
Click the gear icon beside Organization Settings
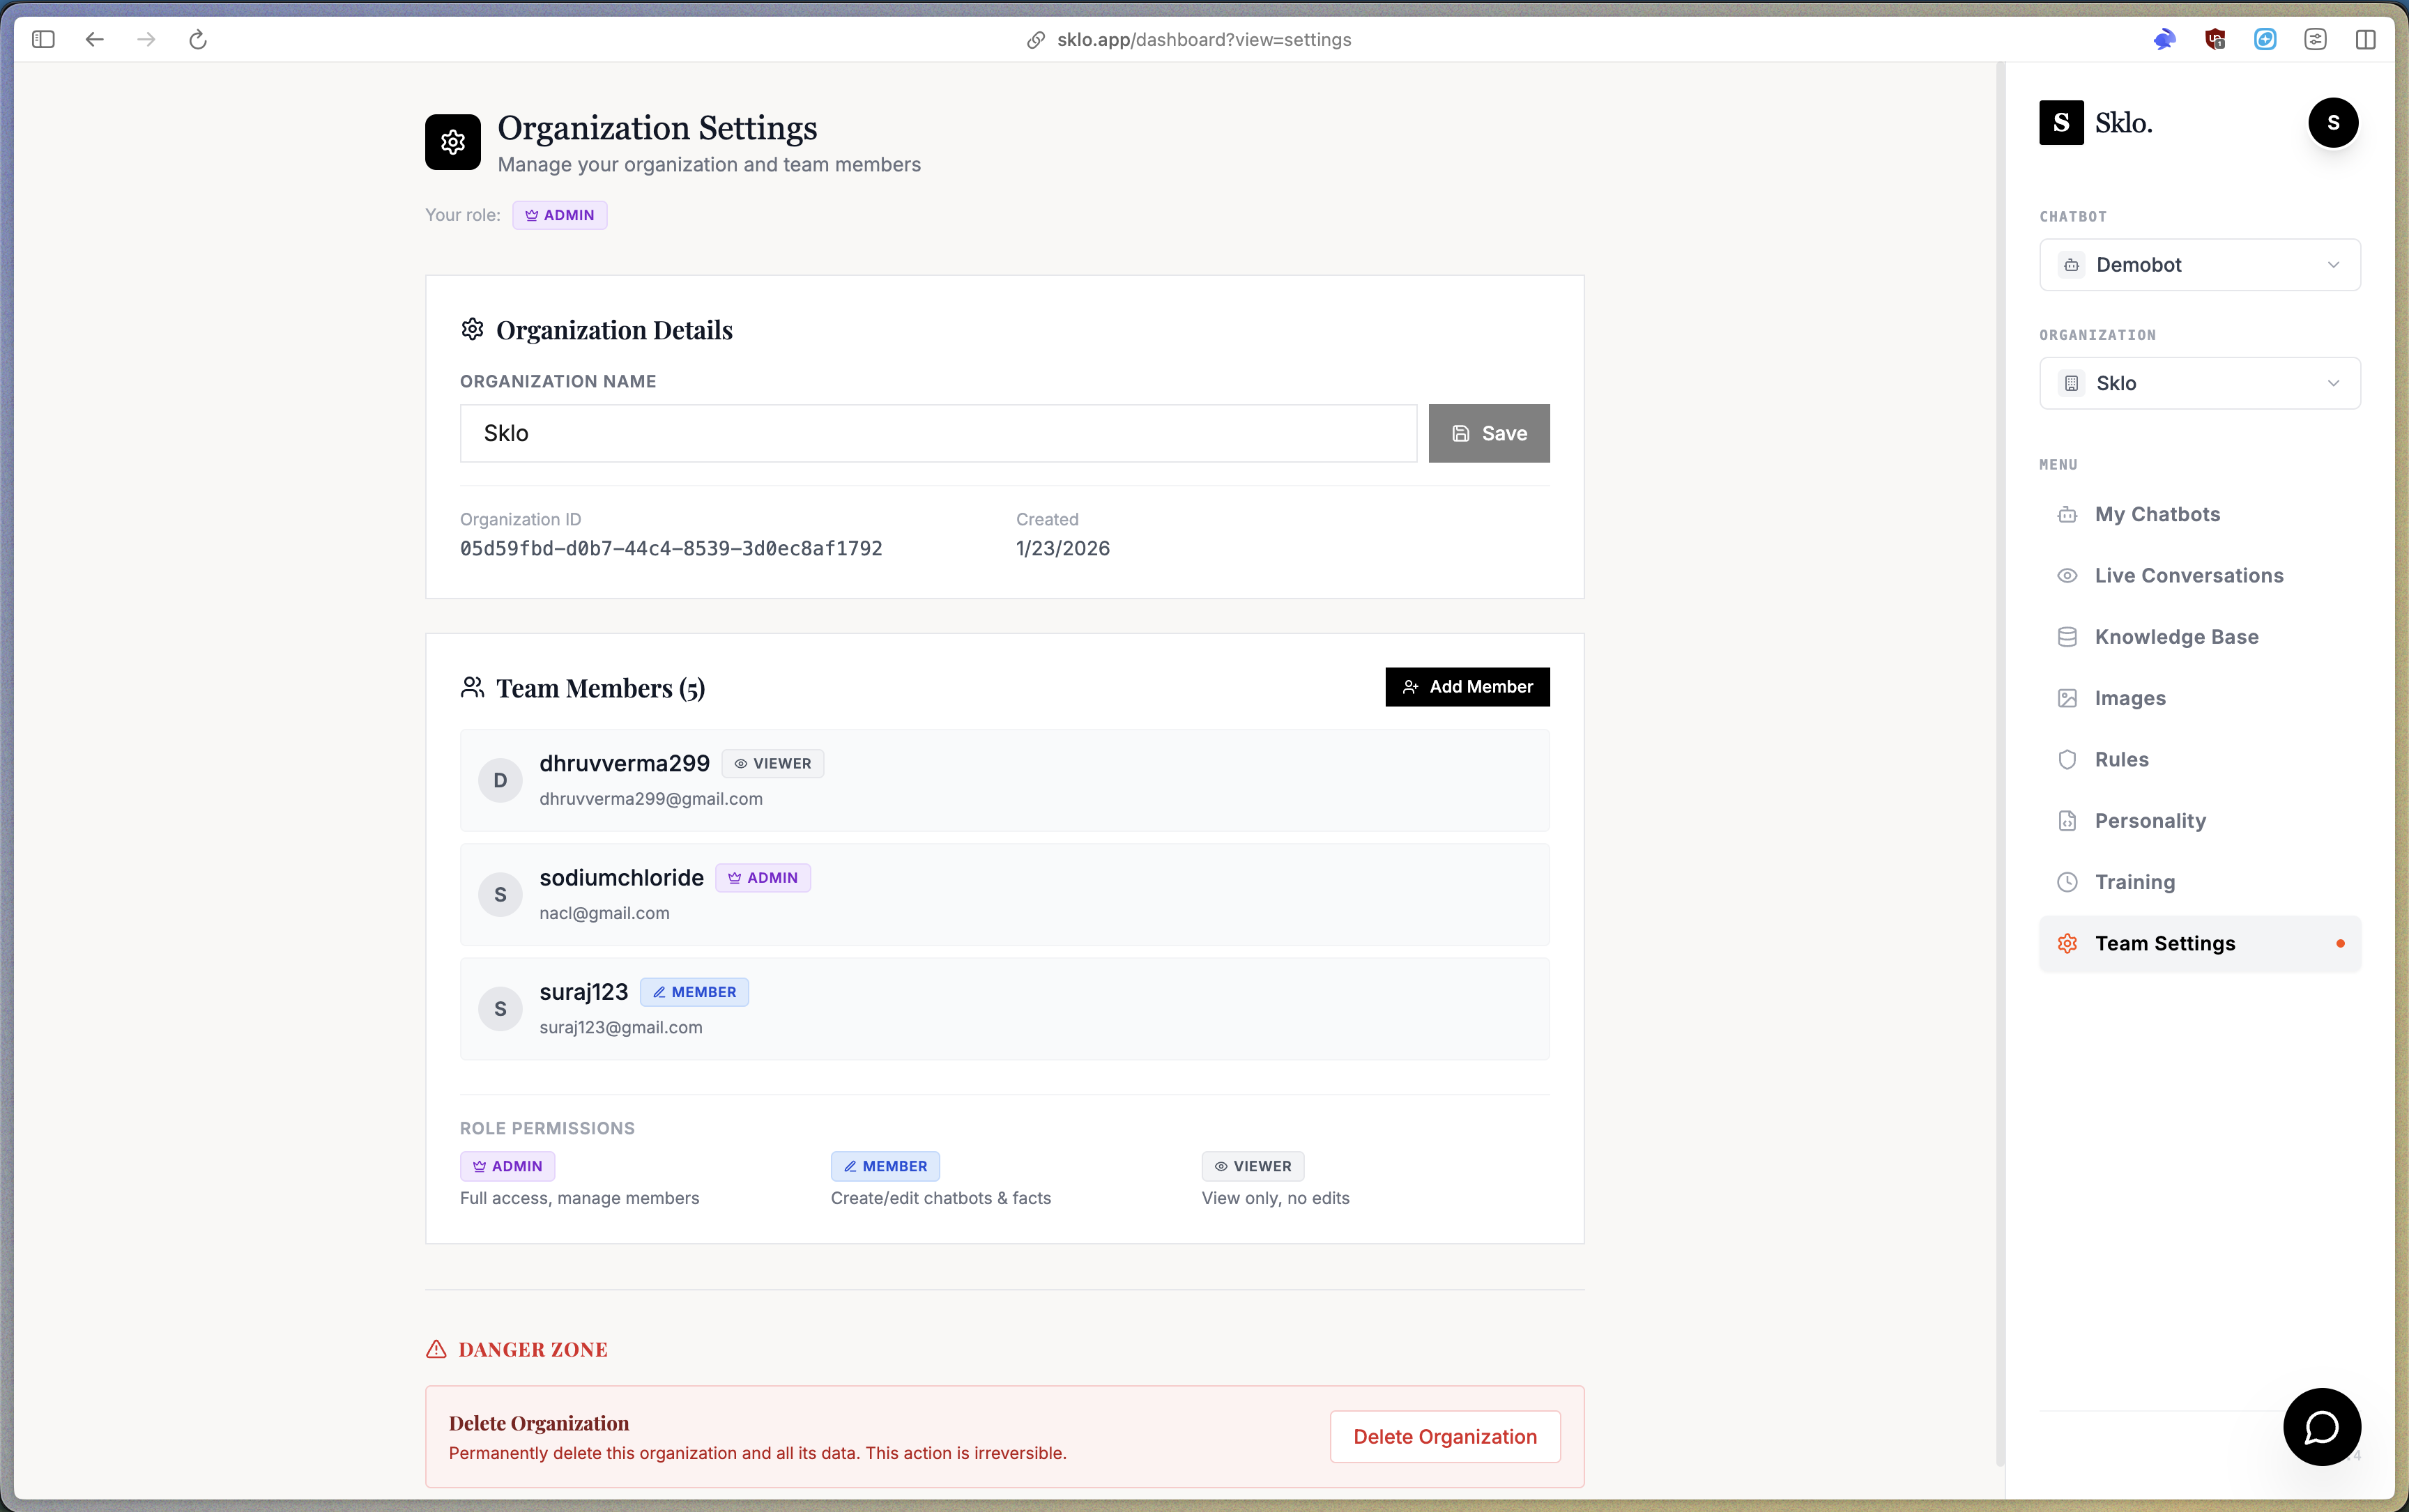click(x=453, y=142)
